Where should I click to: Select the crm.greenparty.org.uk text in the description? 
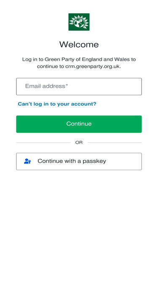pos(93,67)
